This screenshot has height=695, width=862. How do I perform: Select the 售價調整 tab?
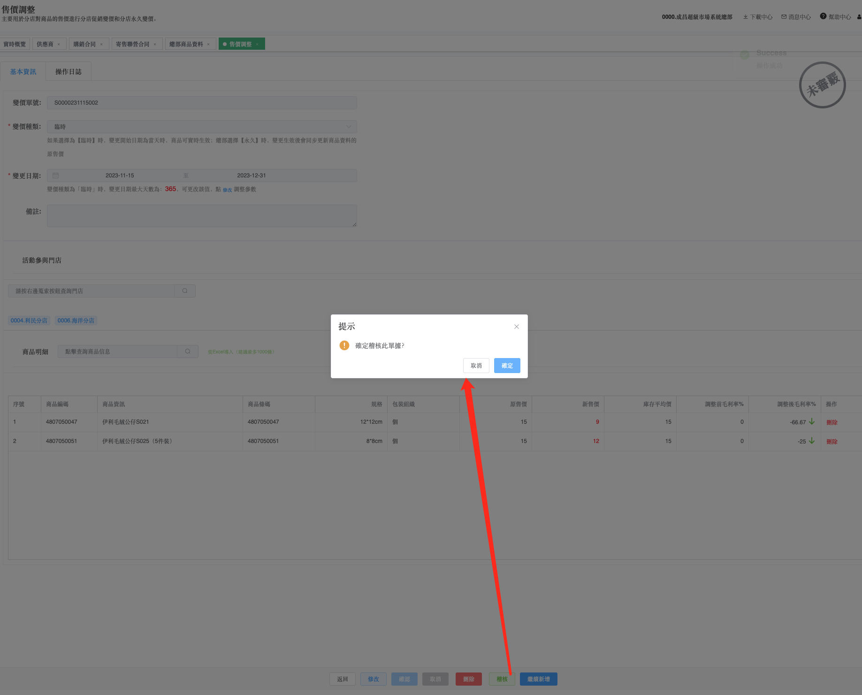pyautogui.click(x=241, y=44)
